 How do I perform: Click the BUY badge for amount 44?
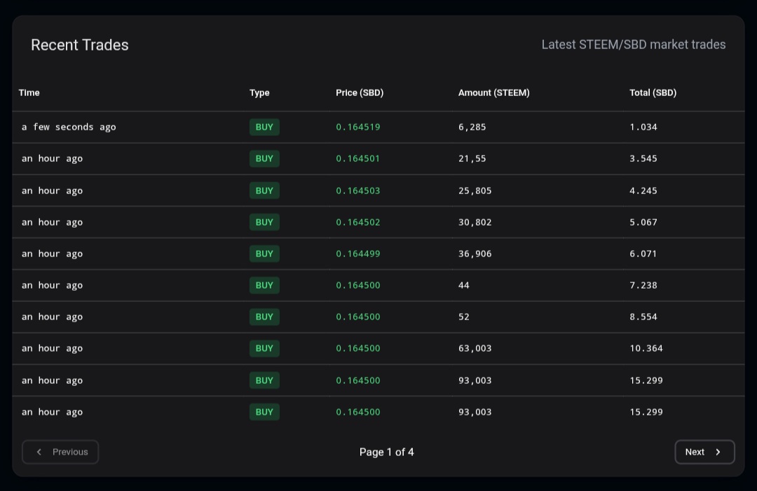click(x=264, y=285)
